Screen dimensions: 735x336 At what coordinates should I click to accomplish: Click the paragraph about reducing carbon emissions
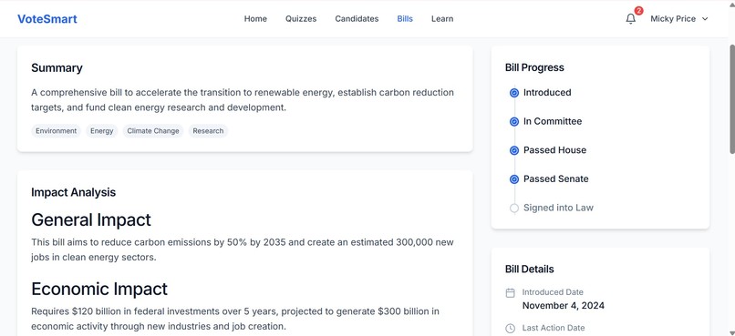(243, 249)
